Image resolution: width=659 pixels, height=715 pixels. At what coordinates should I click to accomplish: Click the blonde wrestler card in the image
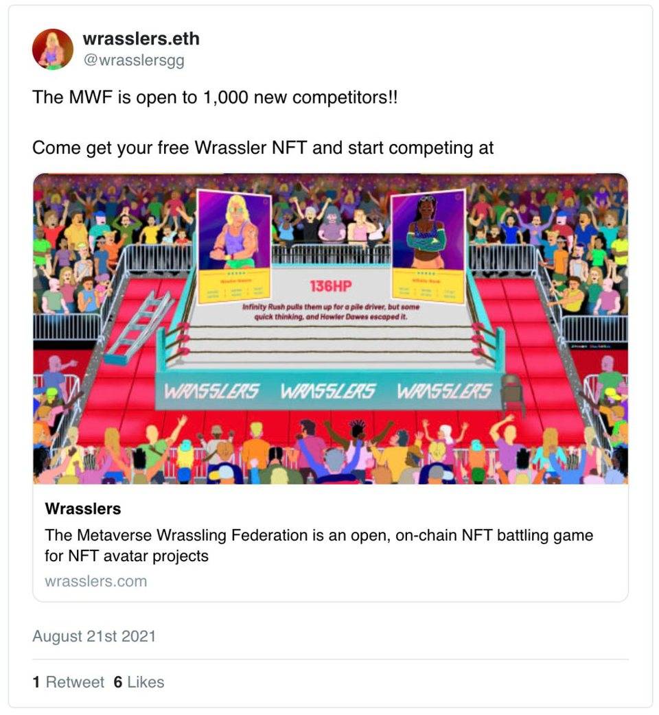[234, 246]
